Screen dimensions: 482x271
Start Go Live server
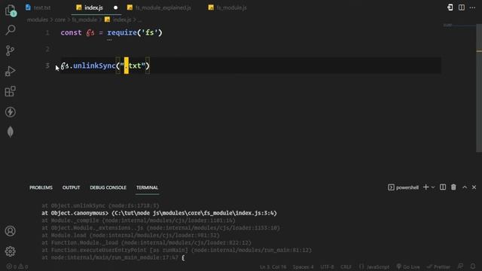point(408,266)
